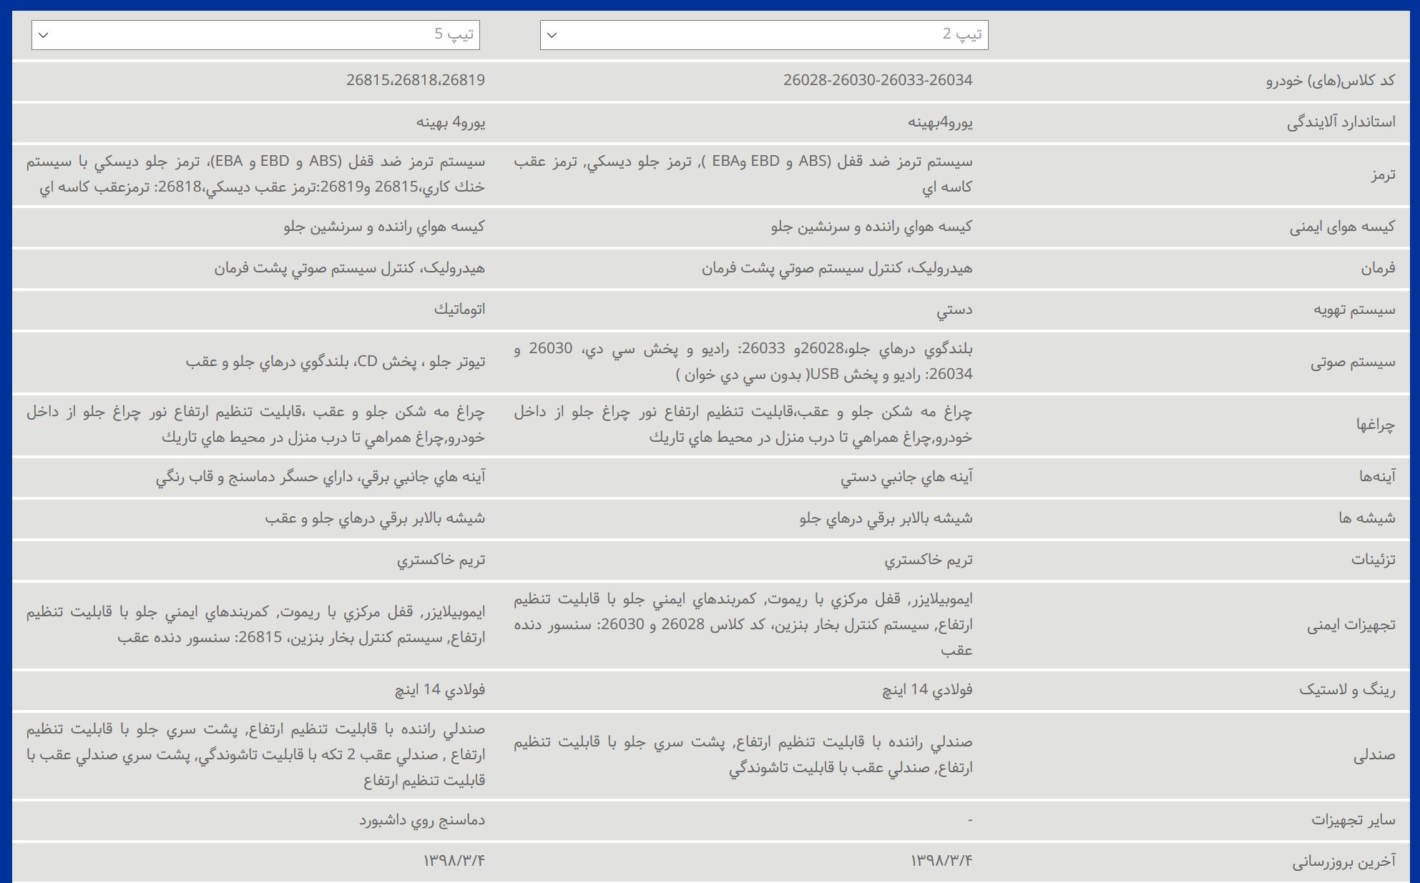This screenshot has width=1420, height=883.
Task: Click safety equipment text mentioning 26815
Action: click(x=255, y=625)
